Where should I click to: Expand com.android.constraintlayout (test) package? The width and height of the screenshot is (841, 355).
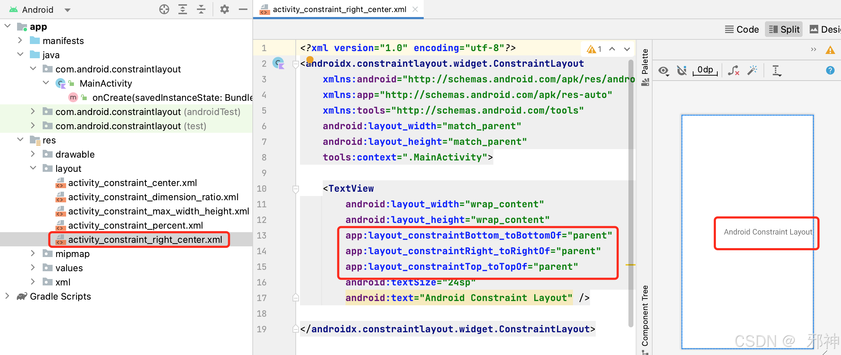(33, 126)
